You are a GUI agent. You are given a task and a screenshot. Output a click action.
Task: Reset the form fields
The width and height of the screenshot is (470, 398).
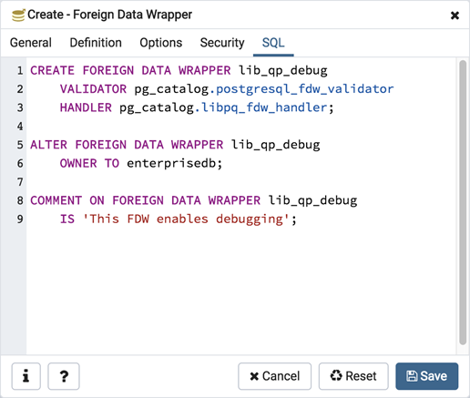tap(353, 376)
